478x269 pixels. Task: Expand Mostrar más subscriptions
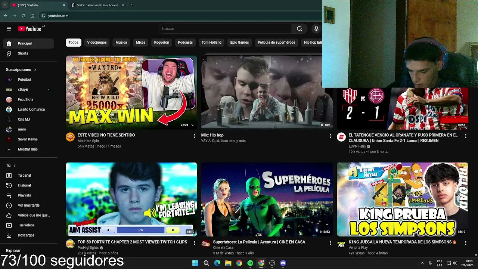pyautogui.click(x=28, y=149)
